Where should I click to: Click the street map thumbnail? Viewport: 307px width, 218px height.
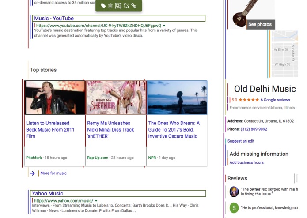pos(285,54)
